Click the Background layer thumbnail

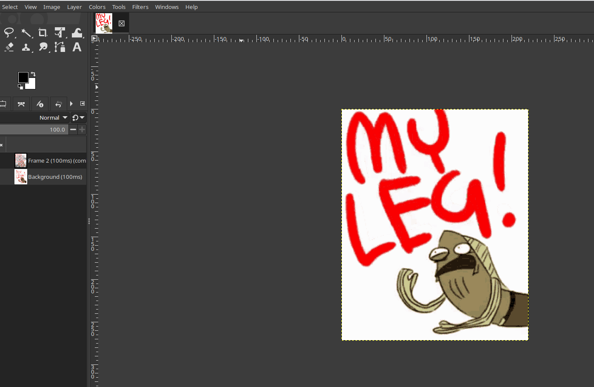20,177
